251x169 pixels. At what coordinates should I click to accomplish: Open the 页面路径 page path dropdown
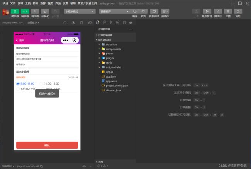click(x=8, y=166)
